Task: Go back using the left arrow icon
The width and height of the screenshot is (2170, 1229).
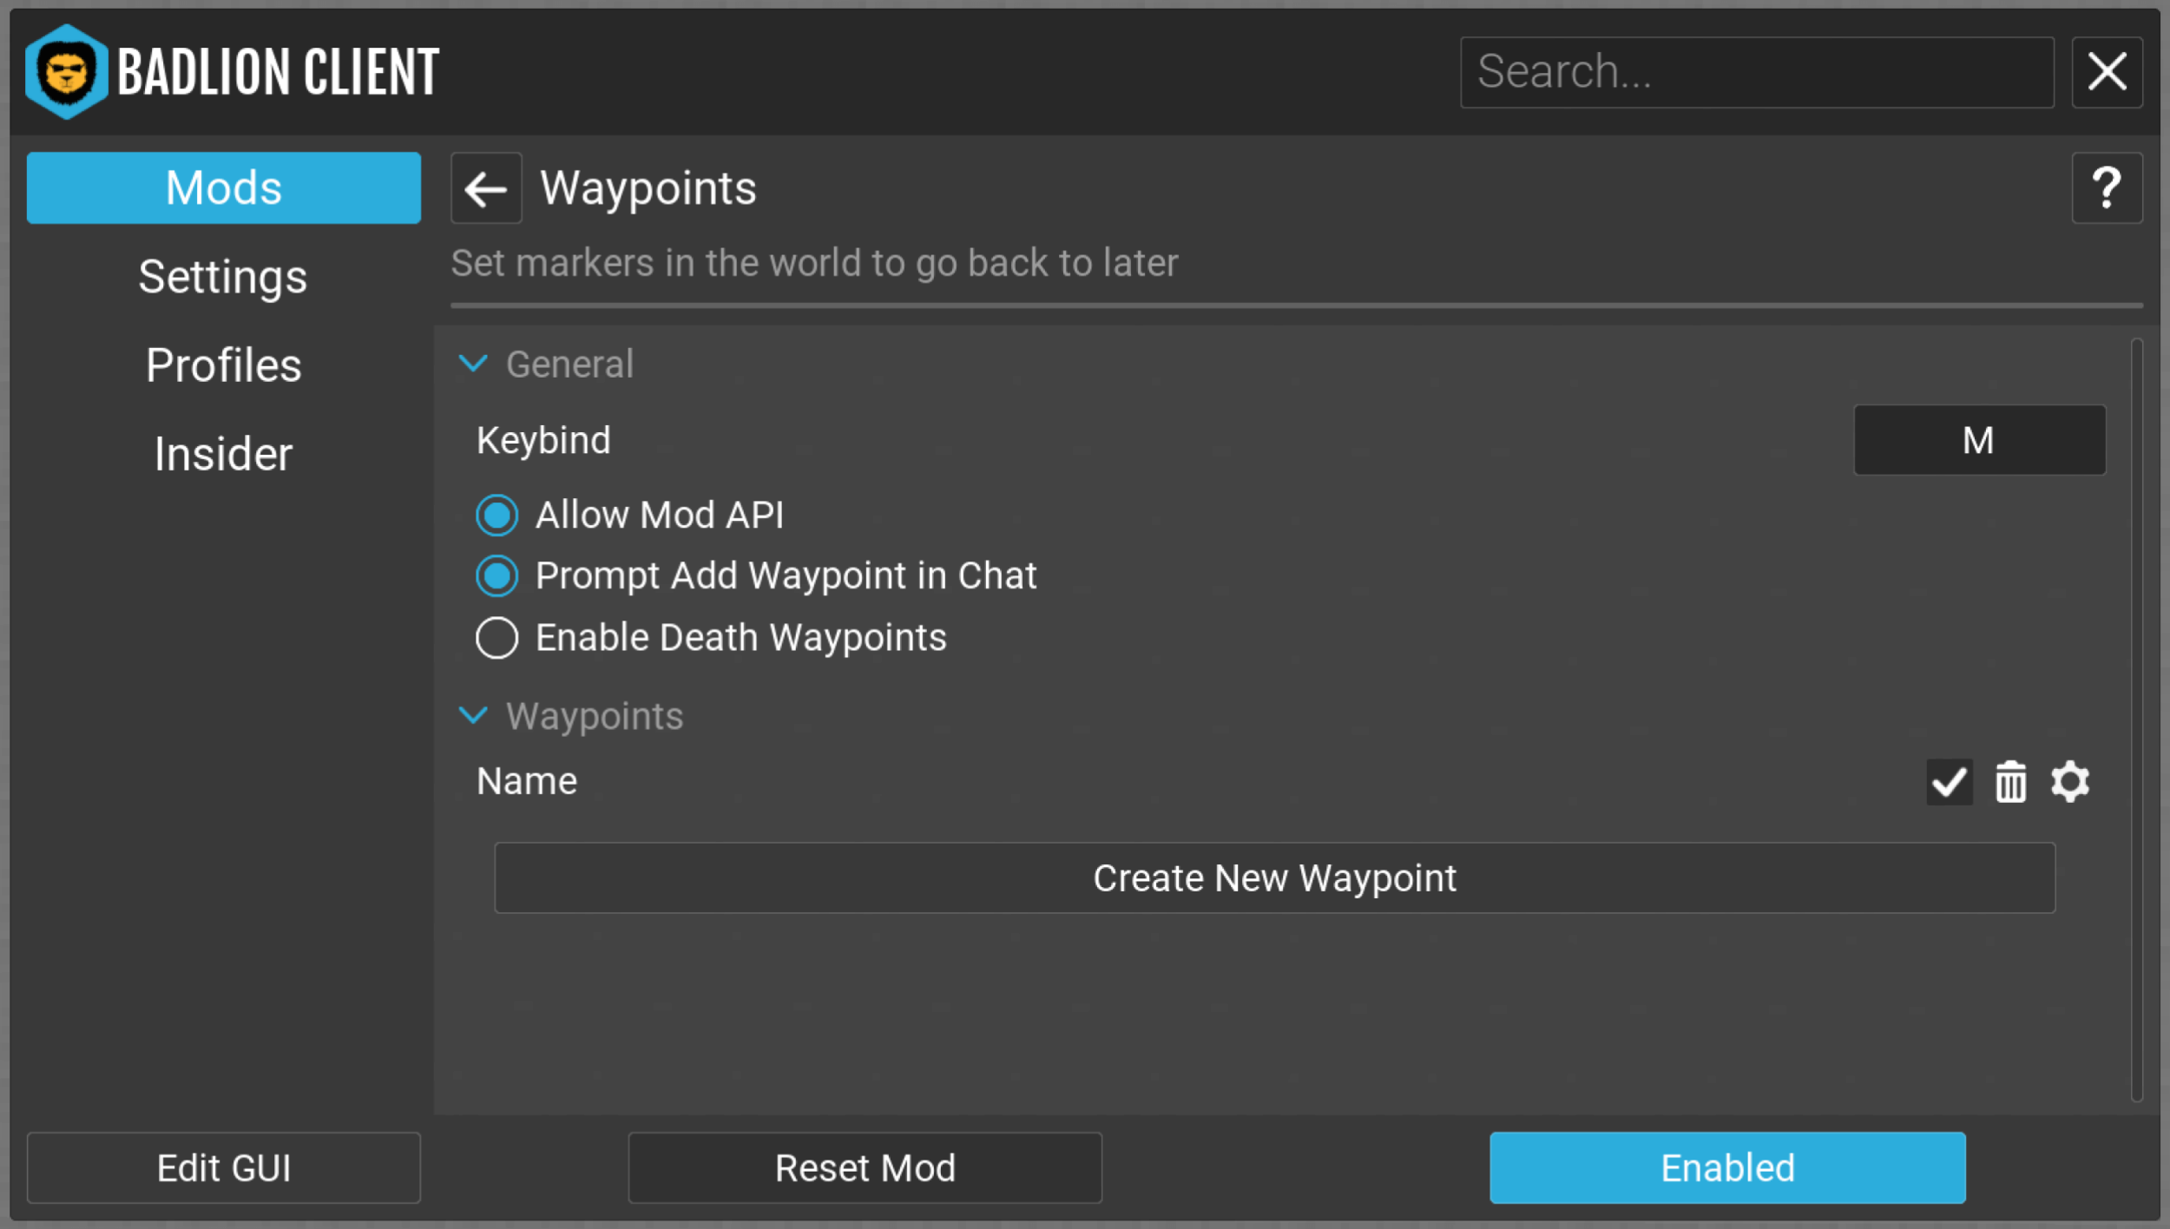Action: coord(486,188)
